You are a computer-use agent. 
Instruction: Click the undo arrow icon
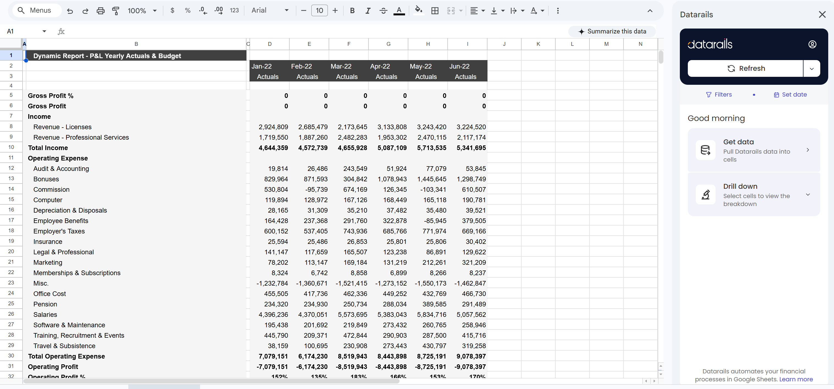pyautogui.click(x=70, y=11)
